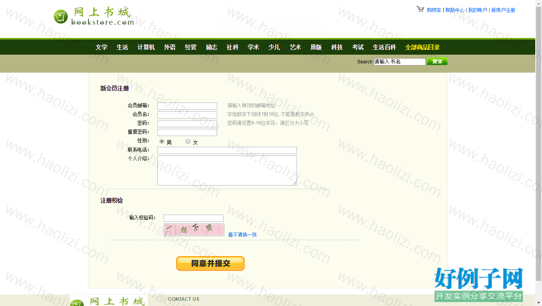Image resolution: width=542 pixels, height=306 pixels.
Task: Click the 新会员注册 heading
Action: (x=114, y=88)
